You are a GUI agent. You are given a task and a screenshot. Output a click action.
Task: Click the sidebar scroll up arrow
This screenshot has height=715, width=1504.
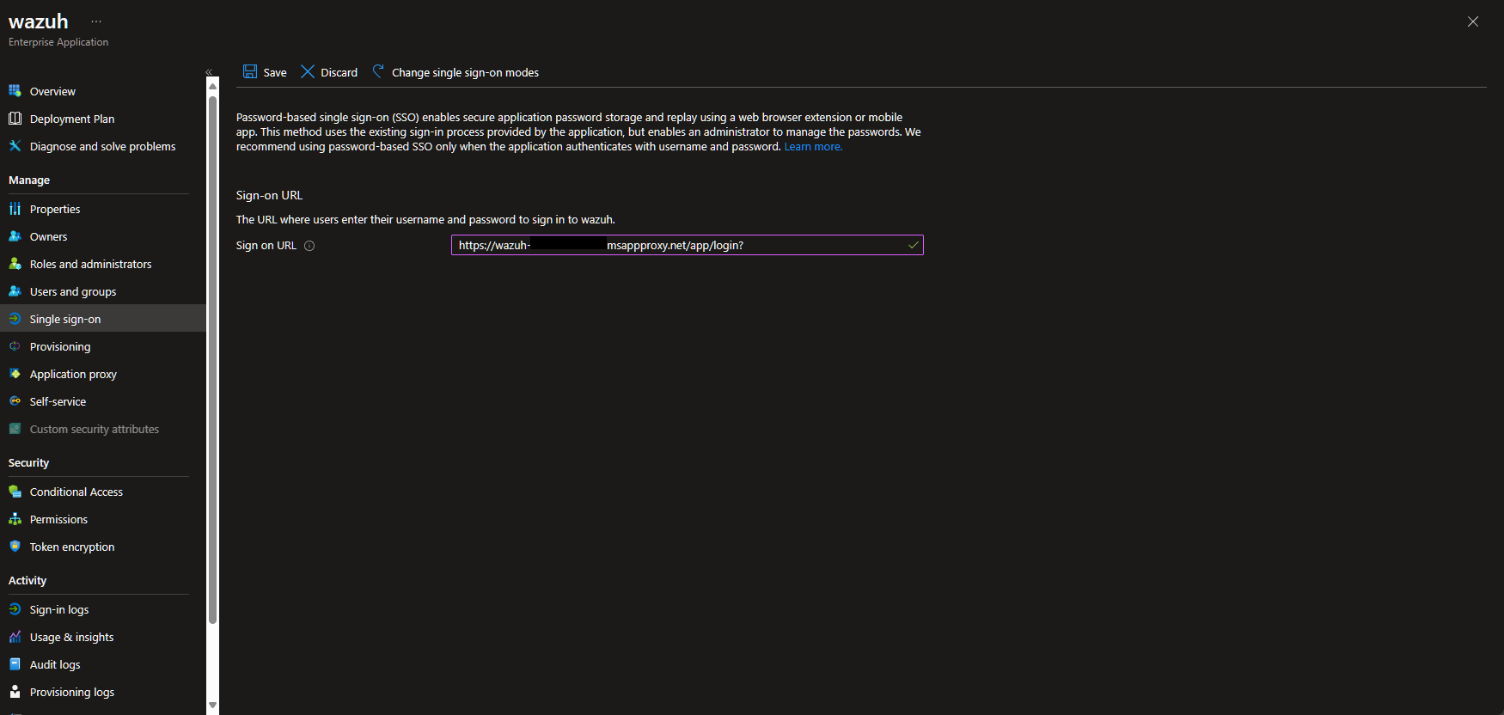click(x=212, y=86)
